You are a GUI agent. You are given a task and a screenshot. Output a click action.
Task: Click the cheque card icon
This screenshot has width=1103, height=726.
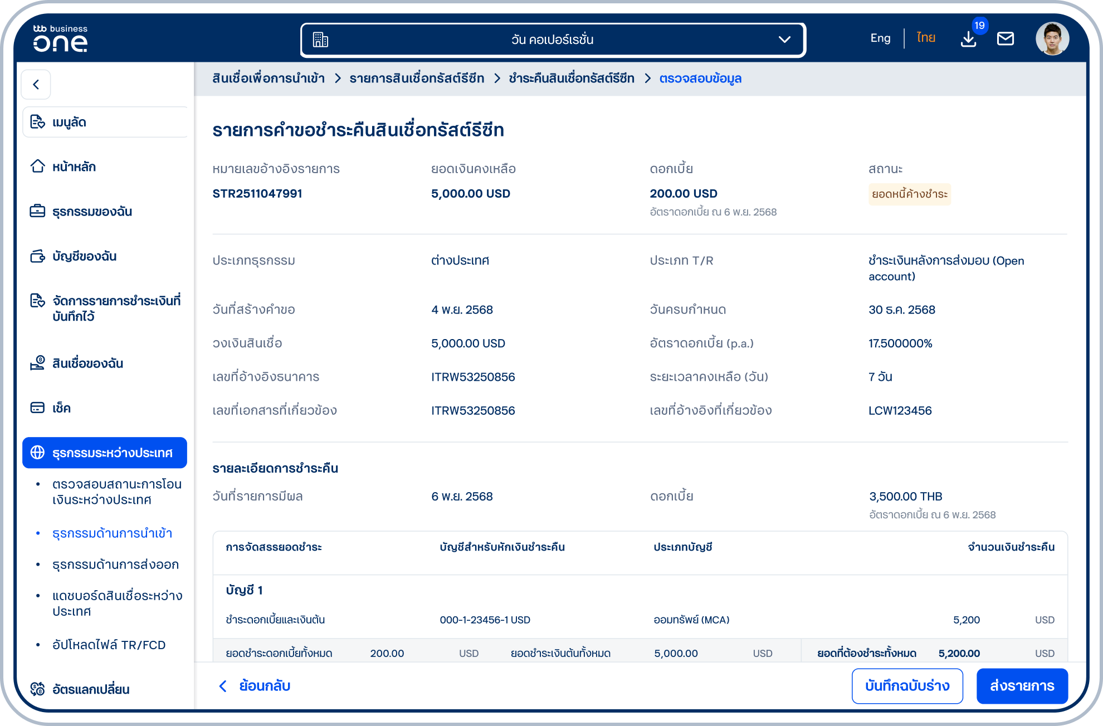click(x=37, y=408)
